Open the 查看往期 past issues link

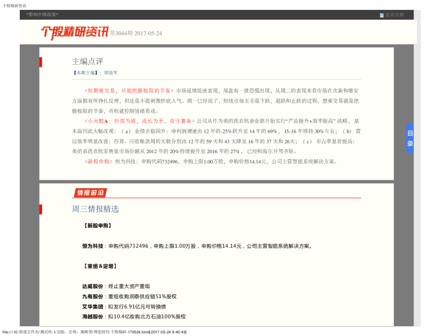[394, 15]
